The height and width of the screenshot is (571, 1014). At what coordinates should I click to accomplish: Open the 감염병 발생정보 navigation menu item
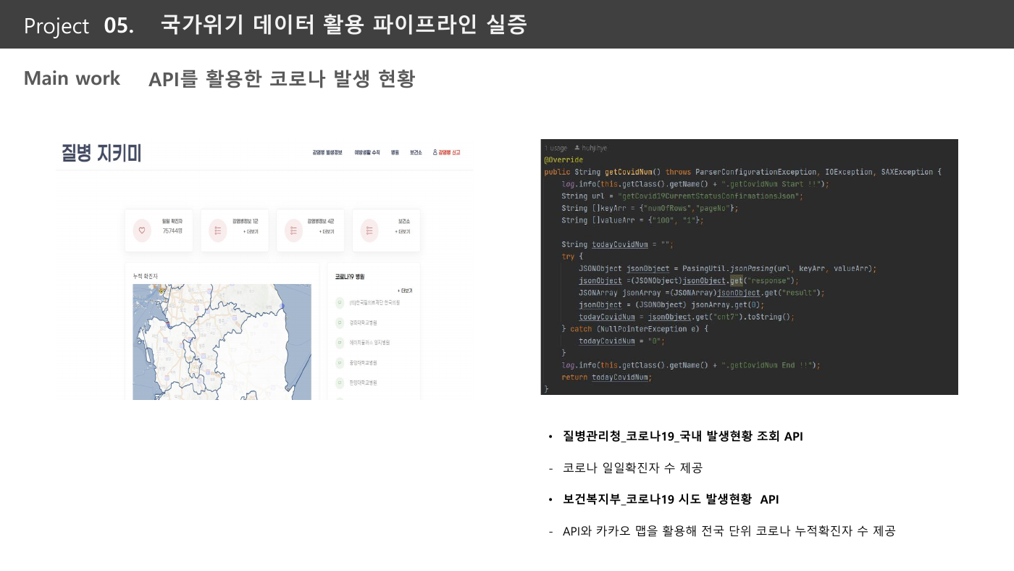tap(327, 153)
